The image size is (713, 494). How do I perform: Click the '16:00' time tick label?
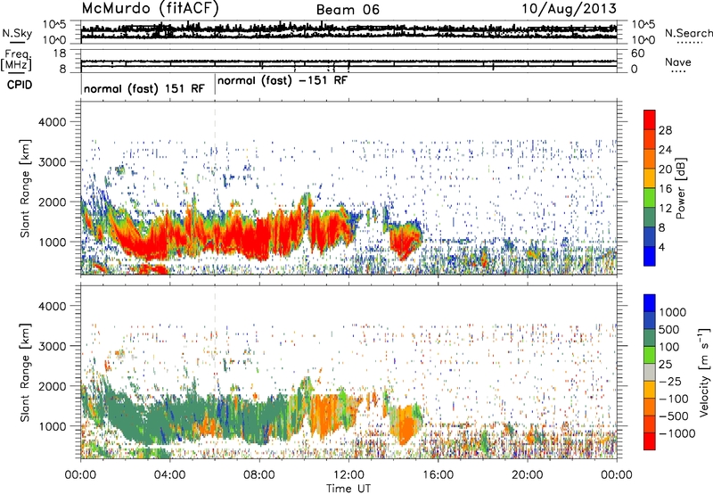click(438, 475)
